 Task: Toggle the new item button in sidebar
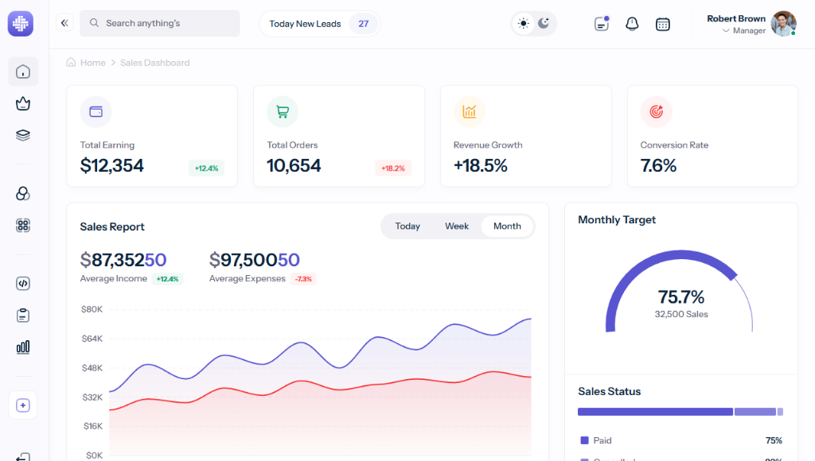pyautogui.click(x=22, y=405)
